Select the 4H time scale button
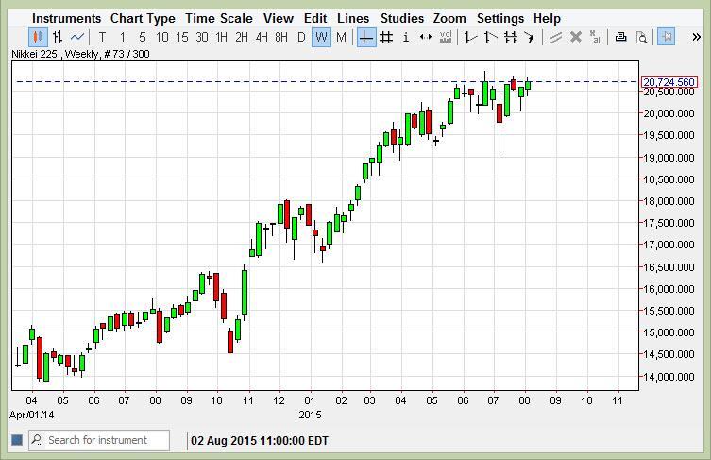The width and height of the screenshot is (711, 460). click(261, 37)
